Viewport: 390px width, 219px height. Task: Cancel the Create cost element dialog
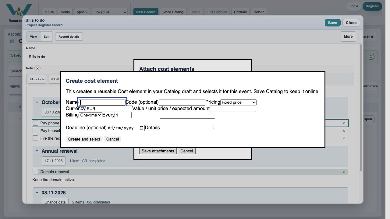click(x=112, y=139)
